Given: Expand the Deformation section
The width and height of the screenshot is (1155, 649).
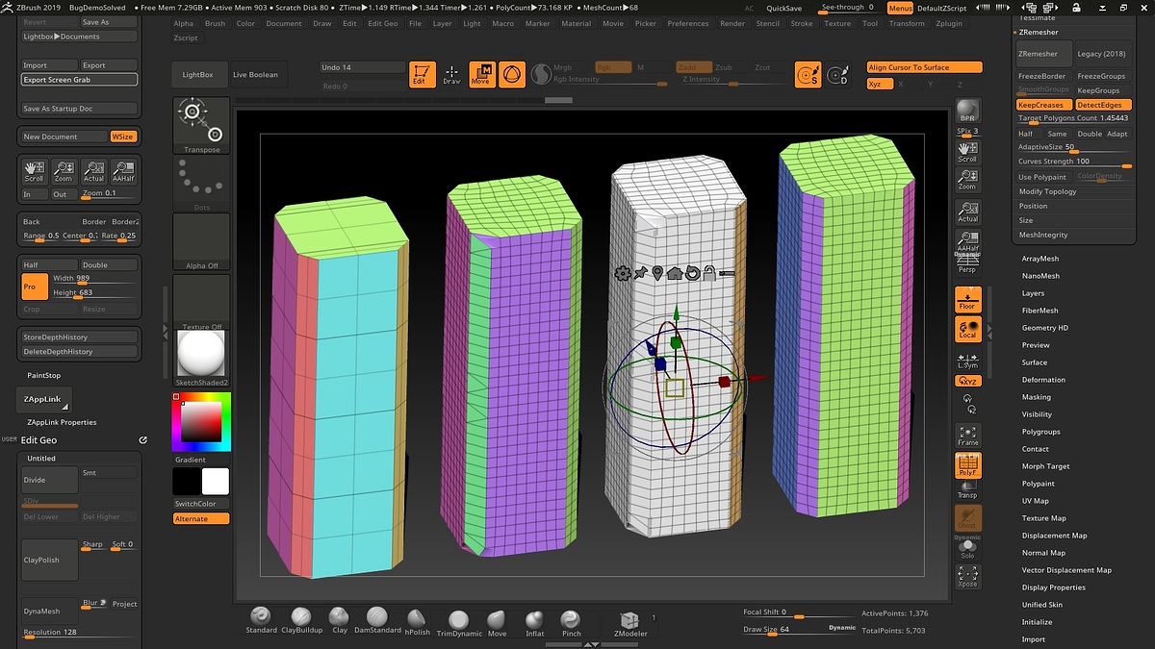Looking at the screenshot, I should pos(1043,380).
